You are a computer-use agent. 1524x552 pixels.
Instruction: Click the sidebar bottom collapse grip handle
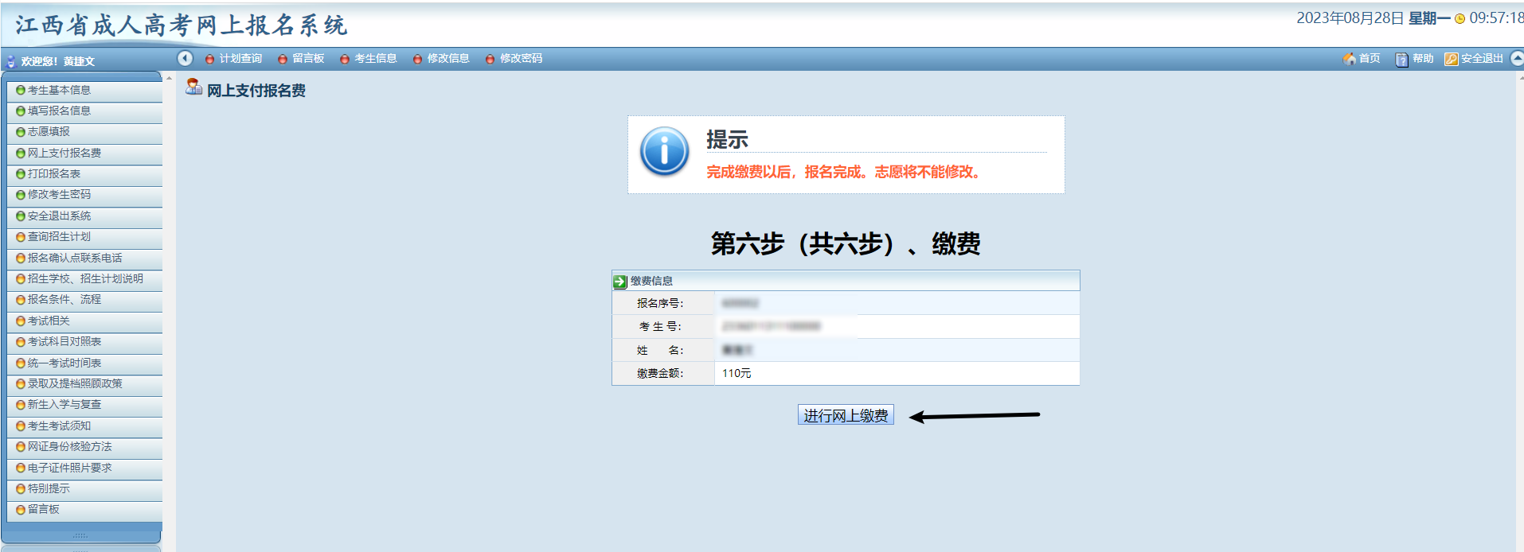coord(80,536)
